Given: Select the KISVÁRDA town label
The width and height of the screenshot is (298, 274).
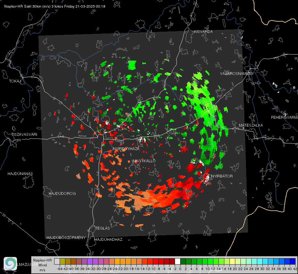Looking at the screenshot, I should [203, 32].
